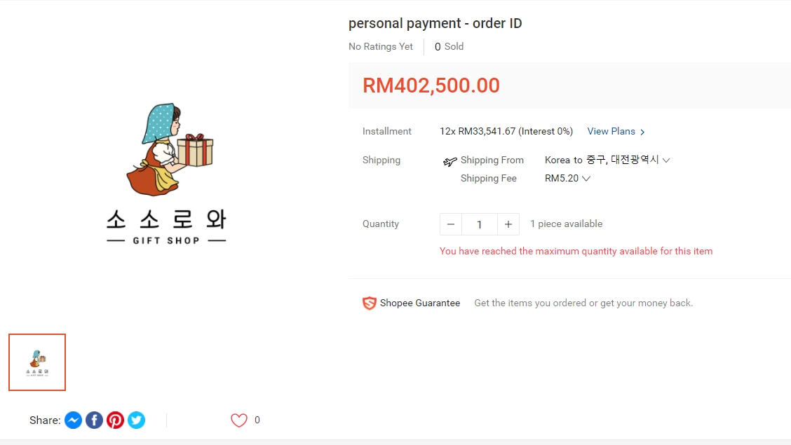Open View Plans installment link
Image resolution: width=791 pixels, height=445 pixels.
tap(611, 131)
